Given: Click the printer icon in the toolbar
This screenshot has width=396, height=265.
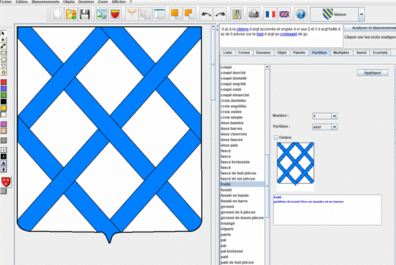Looking at the screenshot, I should (x=252, y=14).
